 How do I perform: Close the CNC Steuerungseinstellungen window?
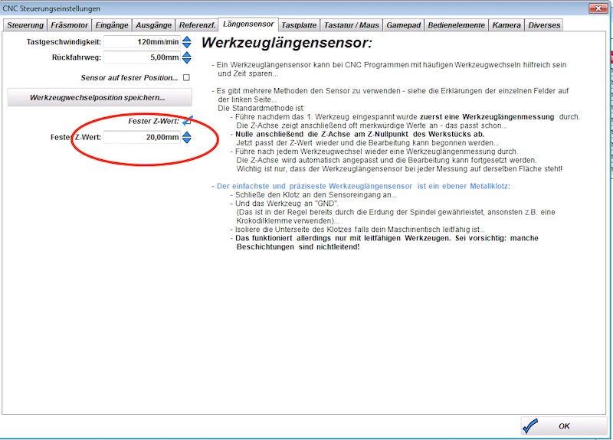point(595,8)
